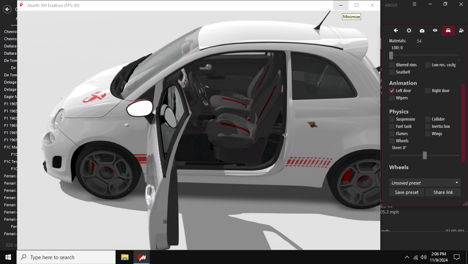
Task: Go back using the panel's left arrow icon
Action: tap(396, 31)
